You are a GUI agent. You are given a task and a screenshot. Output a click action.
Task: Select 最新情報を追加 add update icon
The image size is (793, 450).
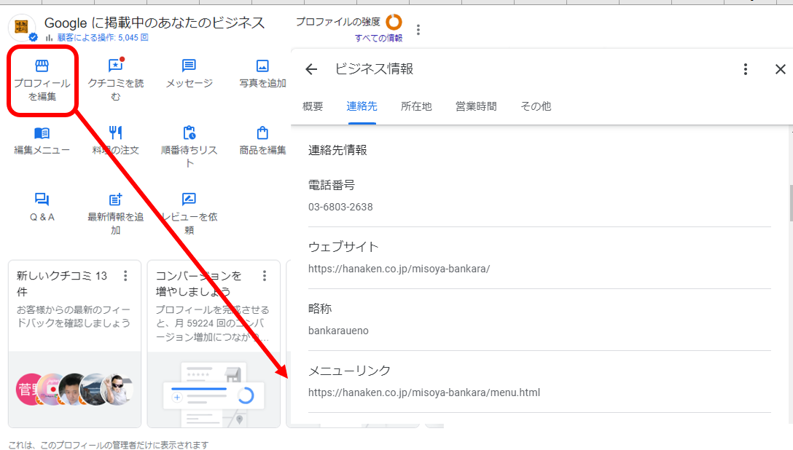click(115, 200)
